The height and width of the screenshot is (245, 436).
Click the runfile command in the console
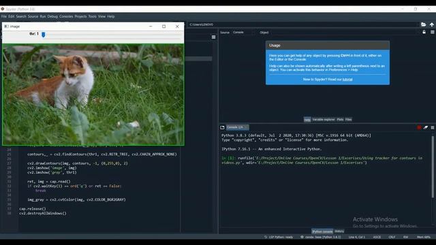(322, 161)
